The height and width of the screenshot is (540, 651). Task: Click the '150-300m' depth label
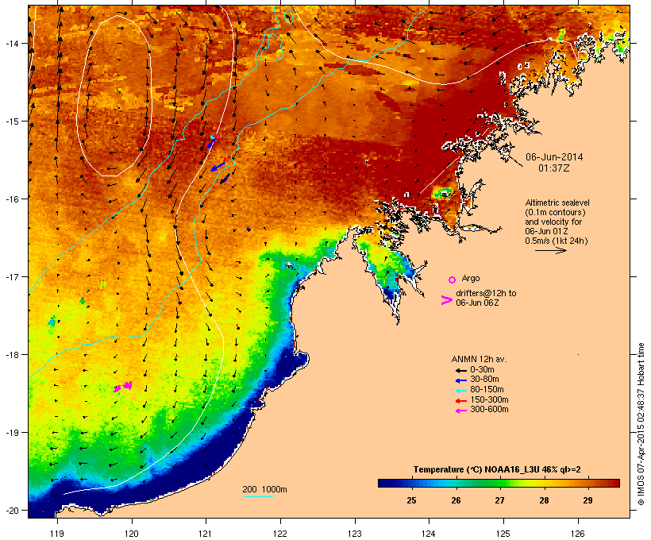[x=489, y=399]
